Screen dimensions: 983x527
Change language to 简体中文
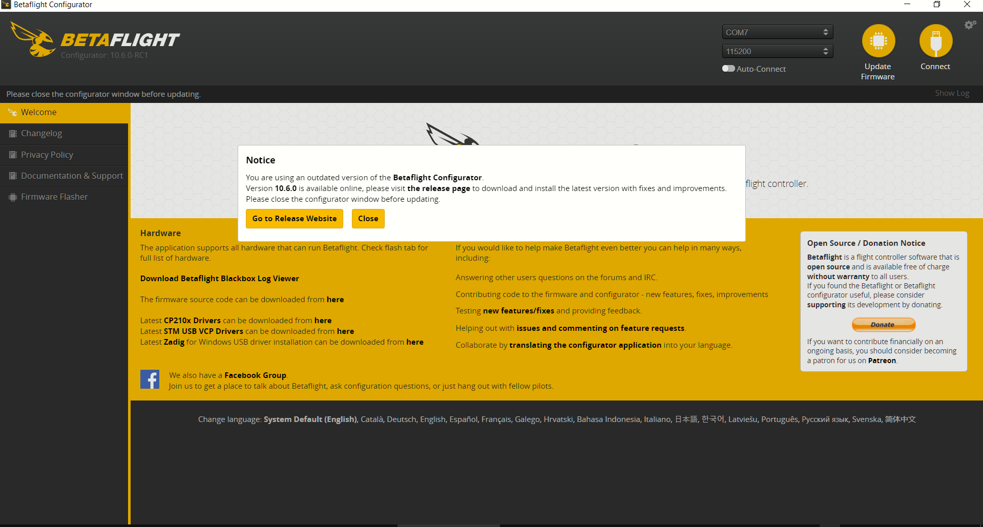click(x=901, y=419)
